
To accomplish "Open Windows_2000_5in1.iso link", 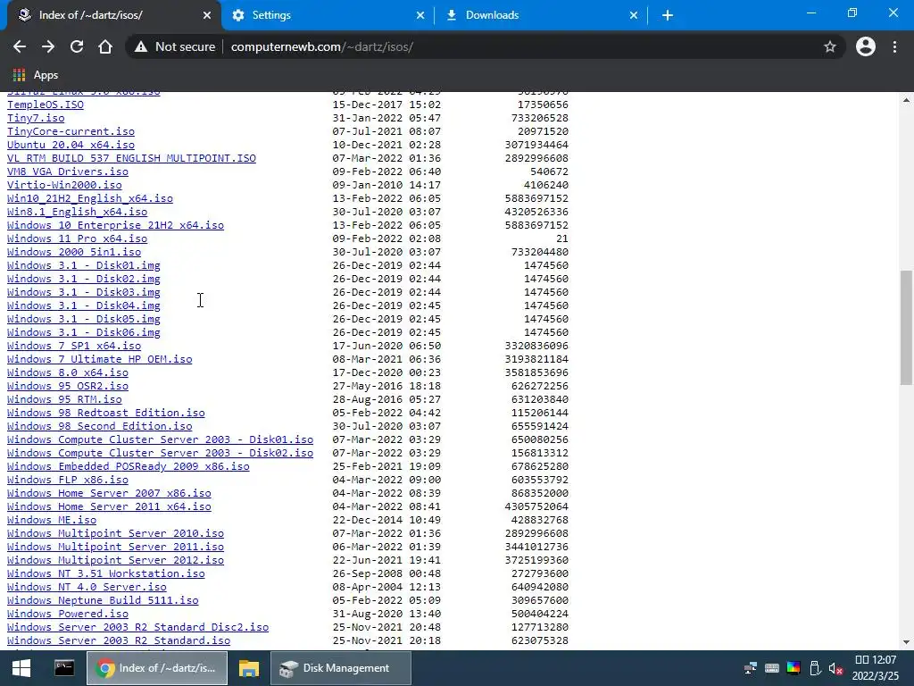I will [x=74, y=252].
